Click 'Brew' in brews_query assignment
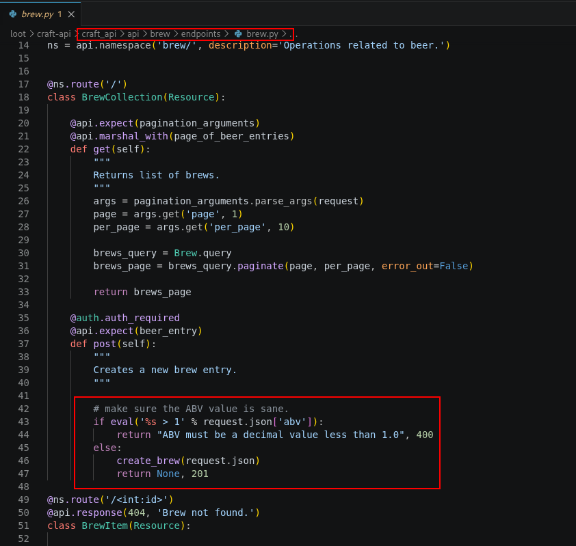The height and width of the screenshot is (546, 576). point(185,254)
